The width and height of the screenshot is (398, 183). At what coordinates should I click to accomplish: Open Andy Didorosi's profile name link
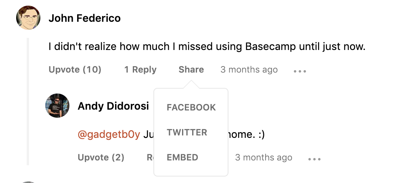click(113, 106)
